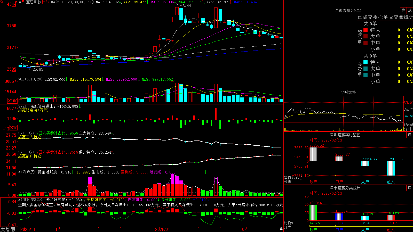Click the 2026/01 date marker on the time axis
The image size is (413, 232).
162,229
